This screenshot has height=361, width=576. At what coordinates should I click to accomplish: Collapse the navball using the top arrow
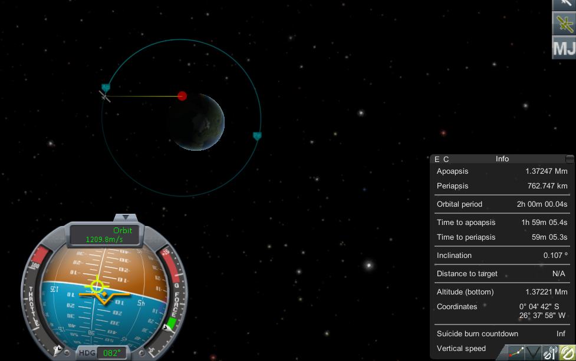[124, 218]
